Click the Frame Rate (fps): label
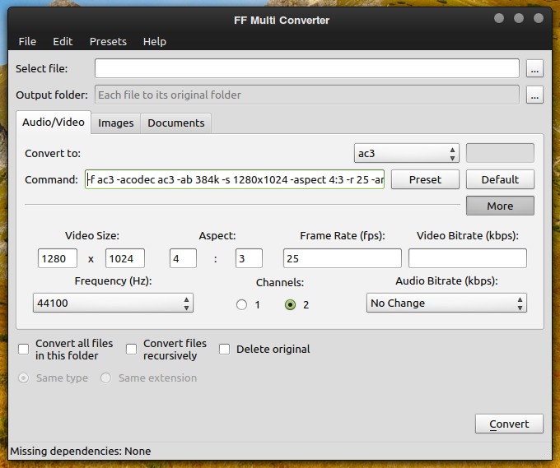Screen dimensions: 560x468 [343, 236]
